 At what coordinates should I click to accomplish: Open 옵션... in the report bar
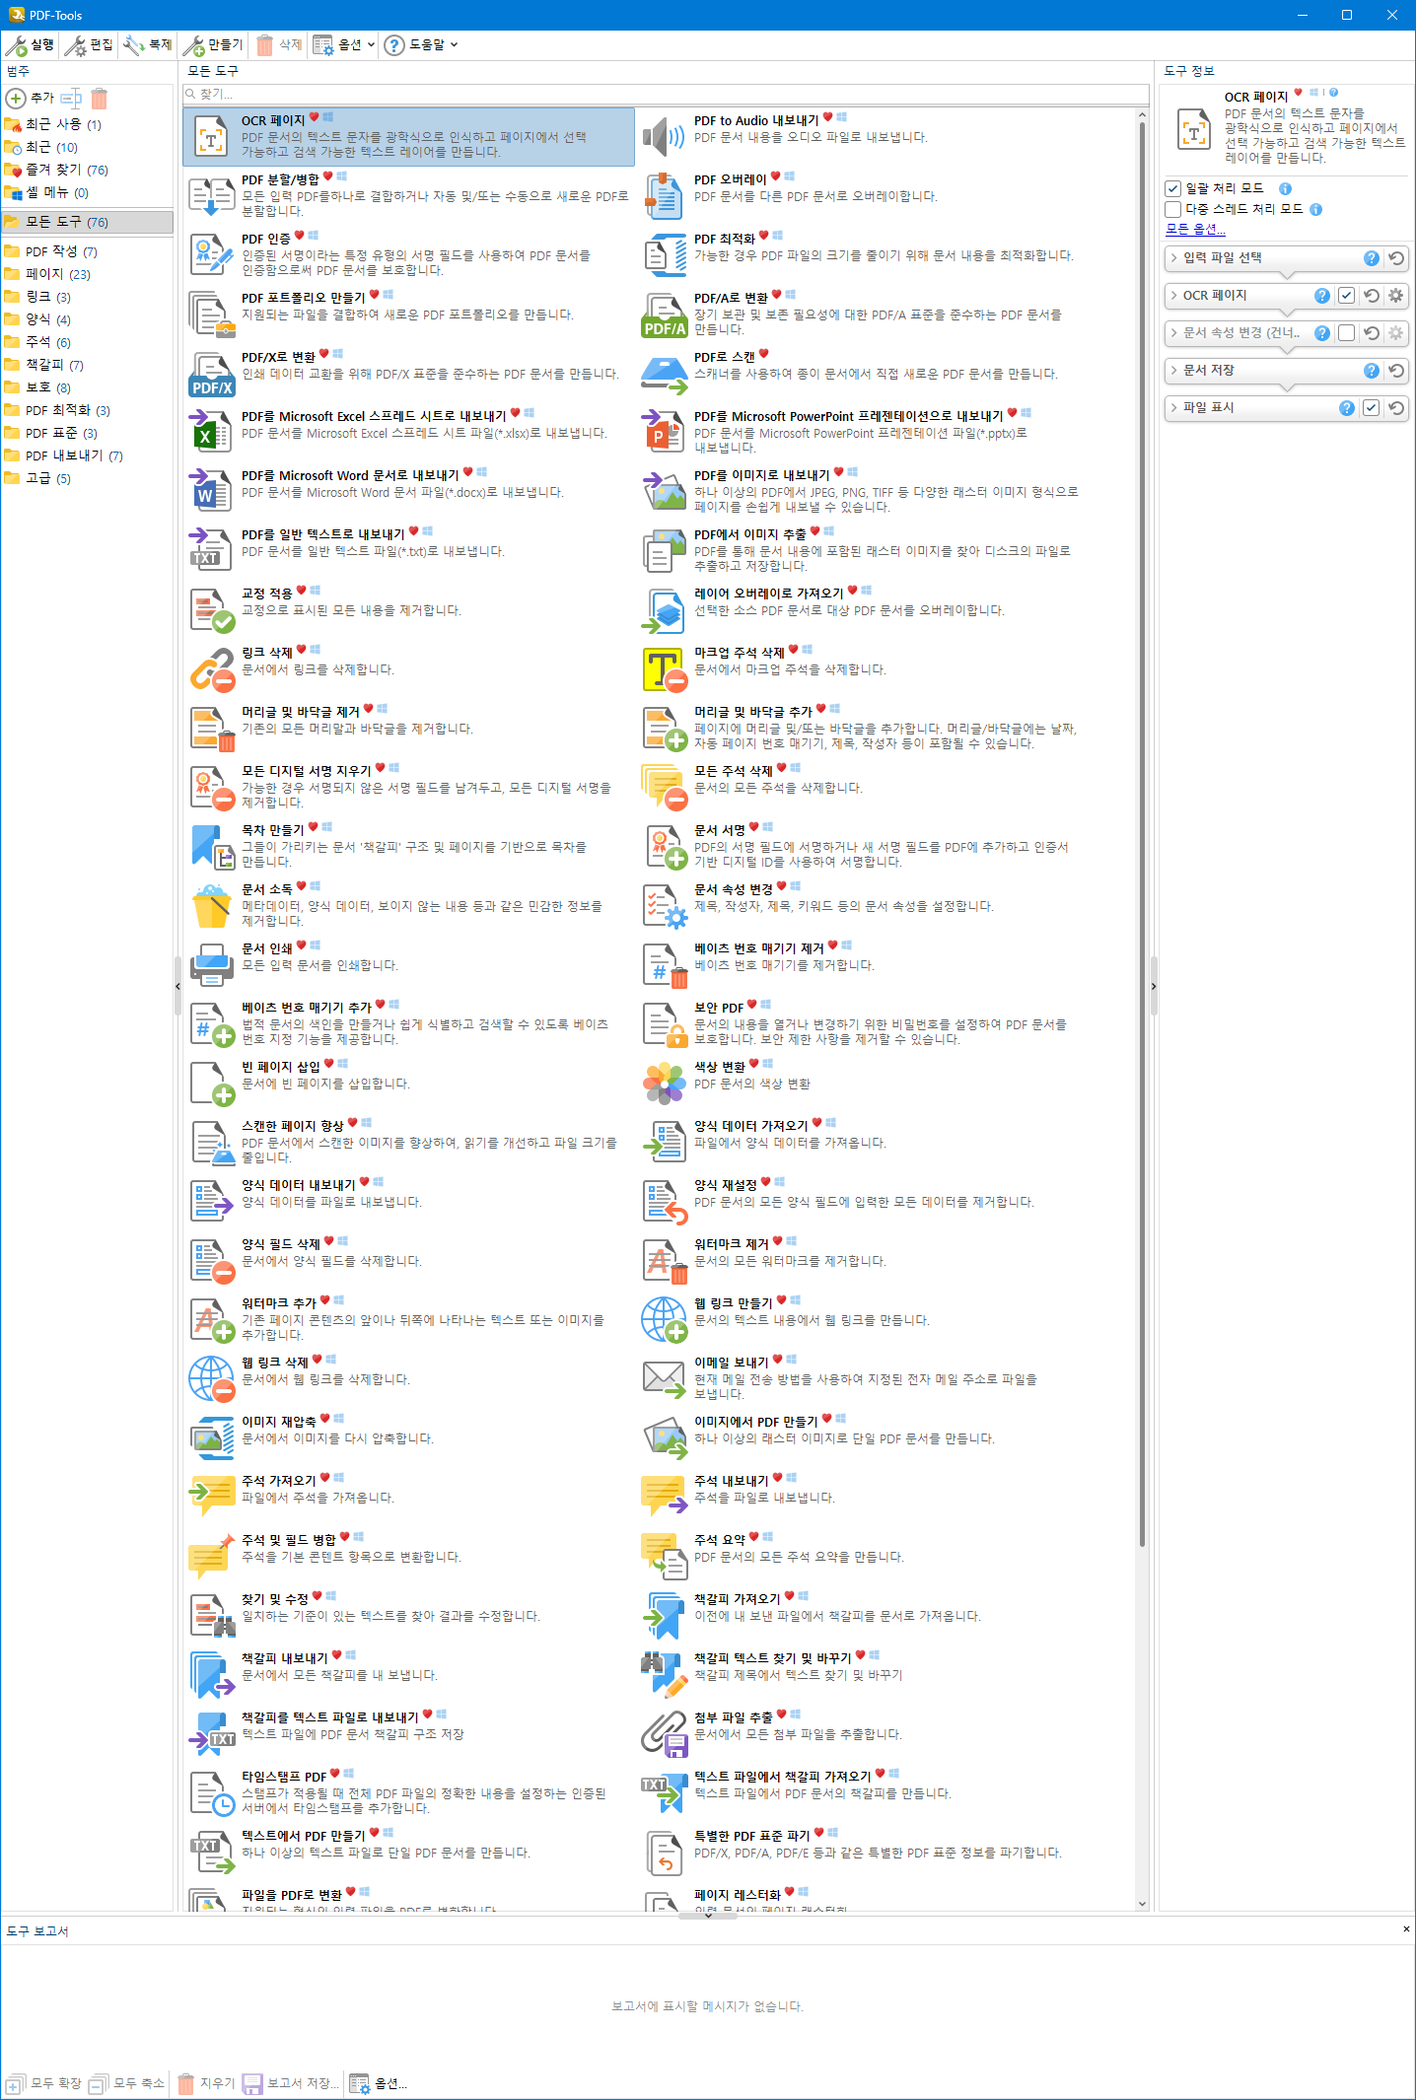coord(379,2083)
